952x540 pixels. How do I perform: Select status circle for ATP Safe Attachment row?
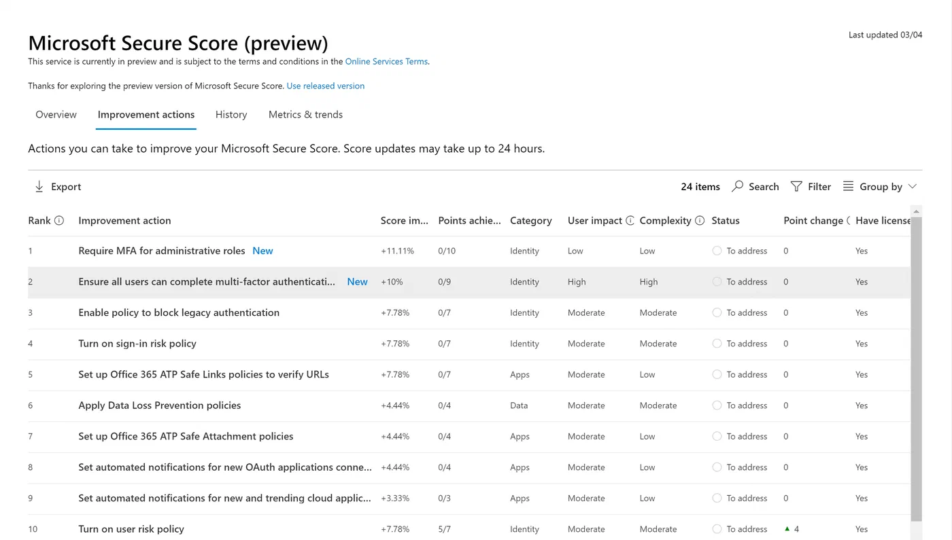tap(717, 436)
